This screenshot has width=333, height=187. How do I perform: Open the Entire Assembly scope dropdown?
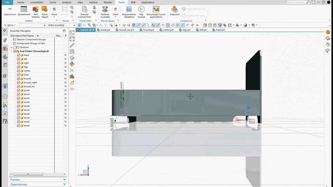point(61,25)
